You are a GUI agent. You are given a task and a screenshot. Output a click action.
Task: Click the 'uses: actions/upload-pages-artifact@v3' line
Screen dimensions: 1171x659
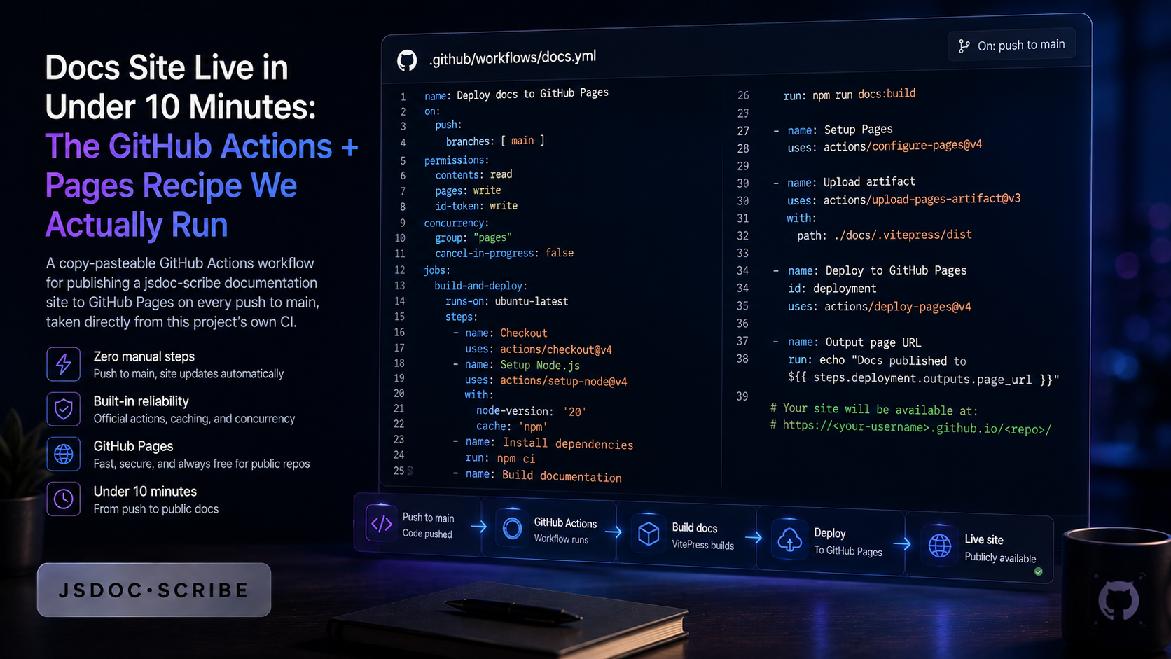903,200
